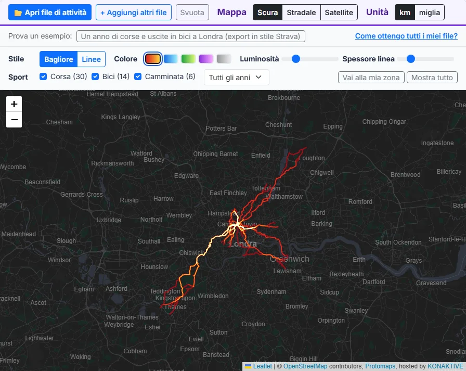Image resolution: width=466 pixels, height=371 pixels.
Task: Click the Sutton label on map
Action: (x=218, y=332)
